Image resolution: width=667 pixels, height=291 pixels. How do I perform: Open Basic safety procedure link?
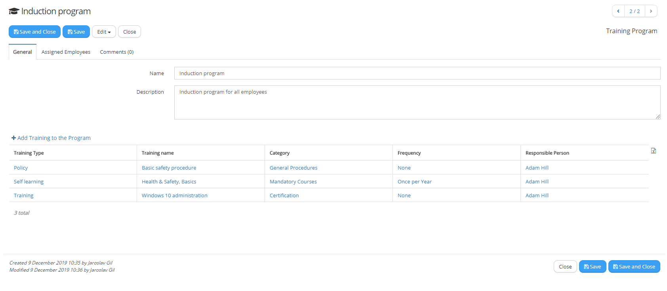pos(169,168)
